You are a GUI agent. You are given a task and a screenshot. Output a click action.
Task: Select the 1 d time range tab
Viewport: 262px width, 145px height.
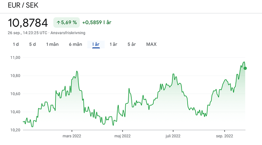click(16, 44)
